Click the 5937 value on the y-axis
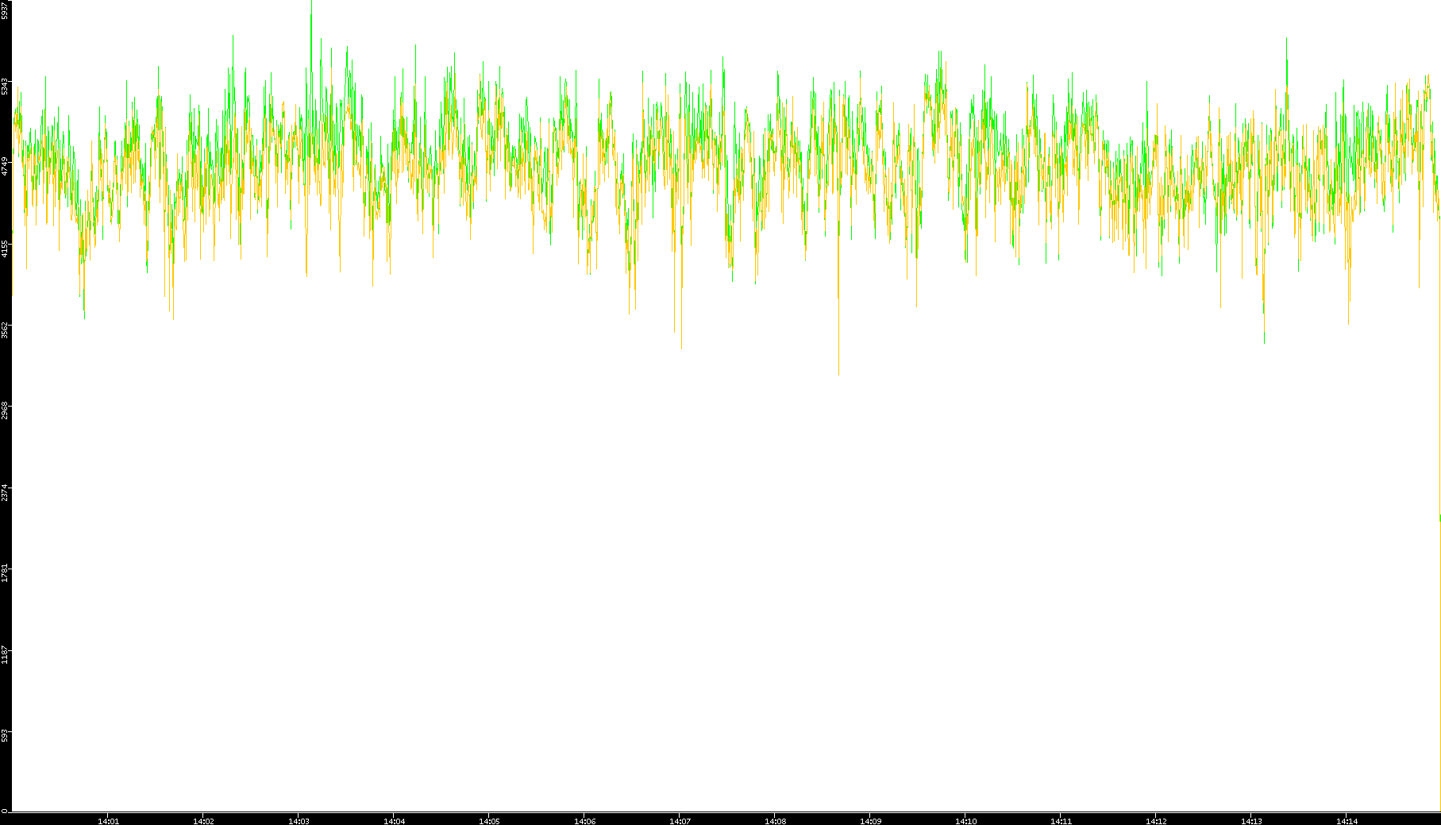This screenshot has height=825, width=1441. 5,10
